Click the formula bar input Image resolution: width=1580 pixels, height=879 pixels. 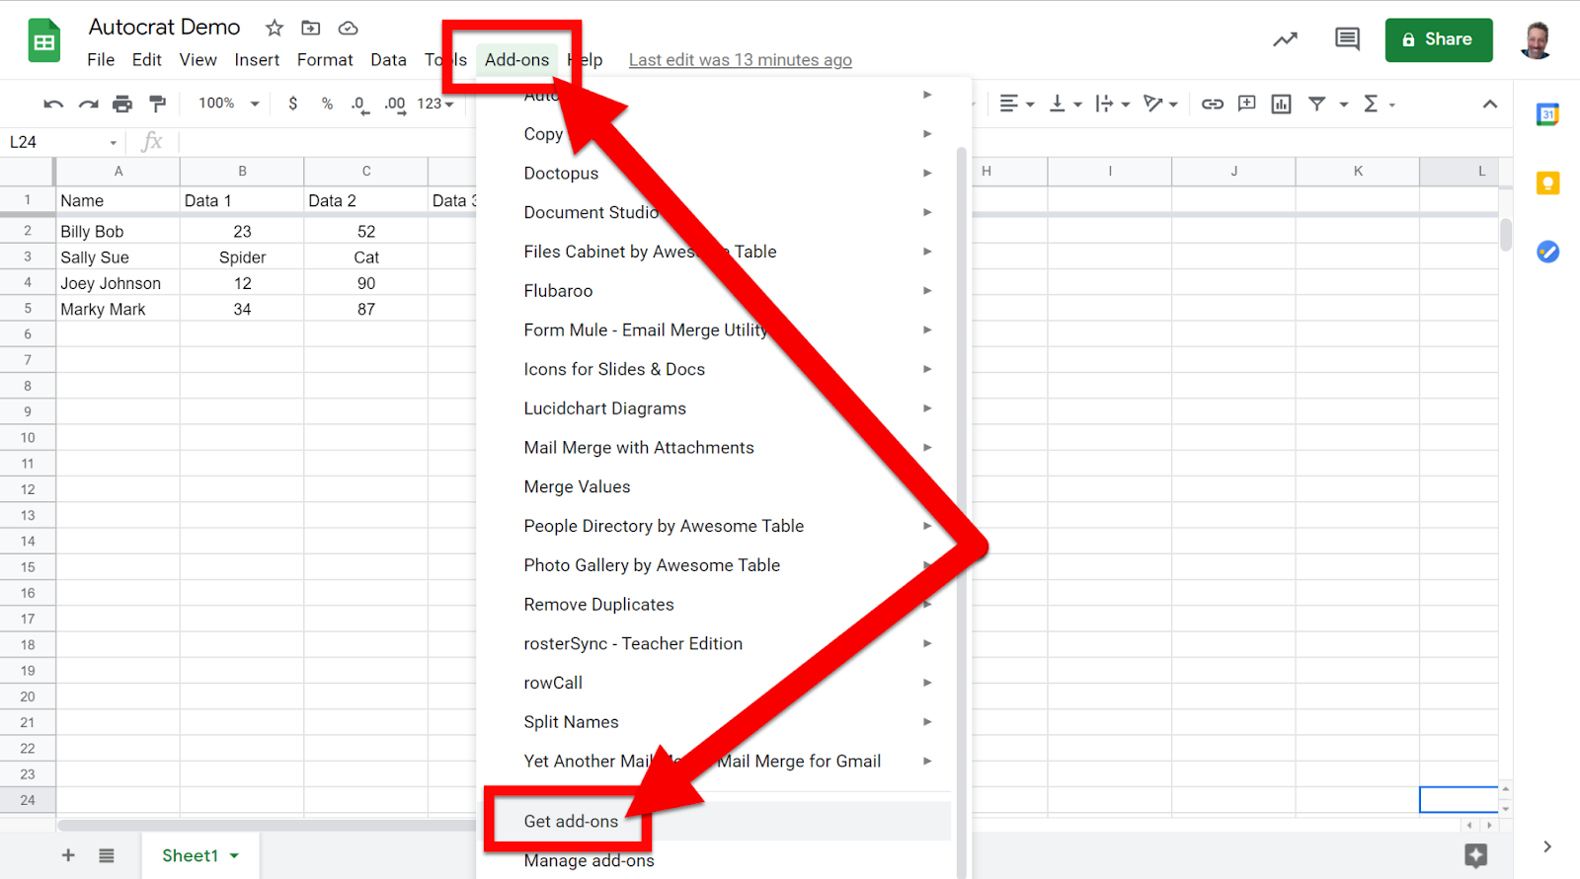click(326, 142)
